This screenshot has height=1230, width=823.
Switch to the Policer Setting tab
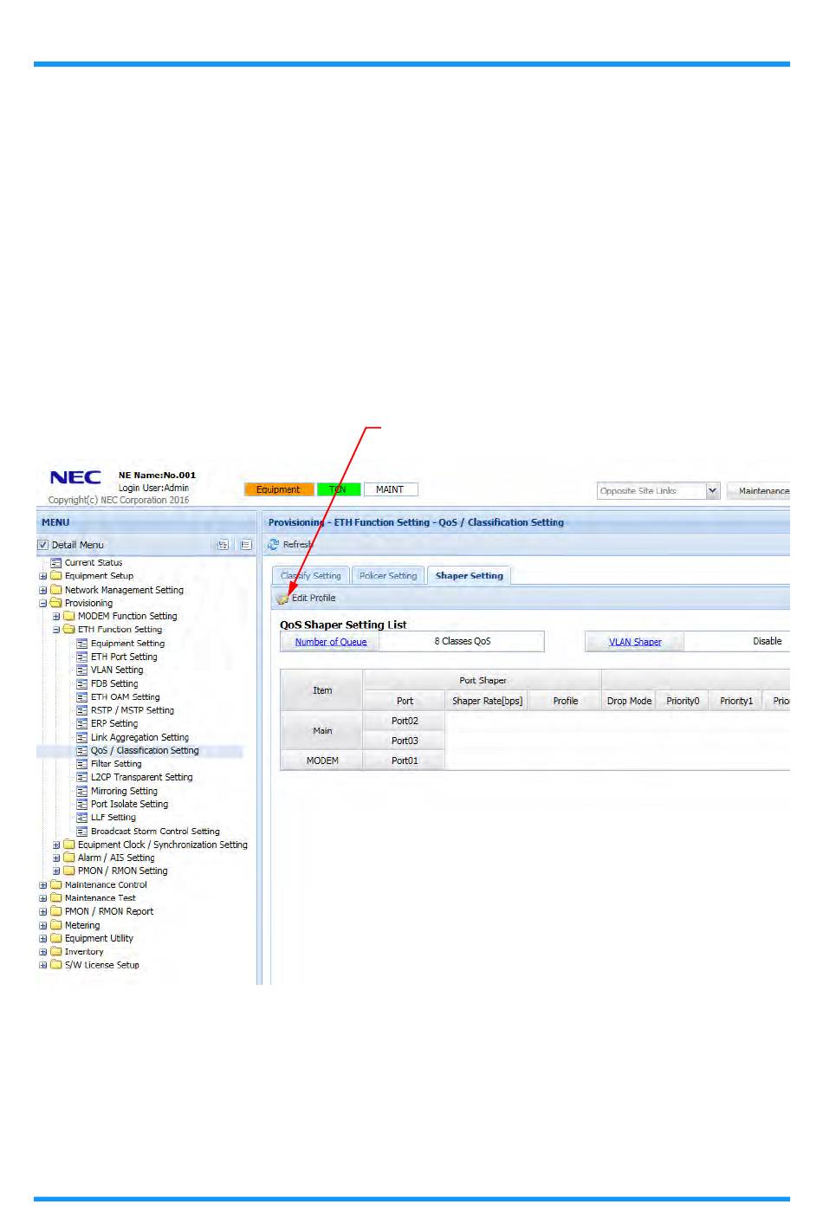click(x=388, y=575)
